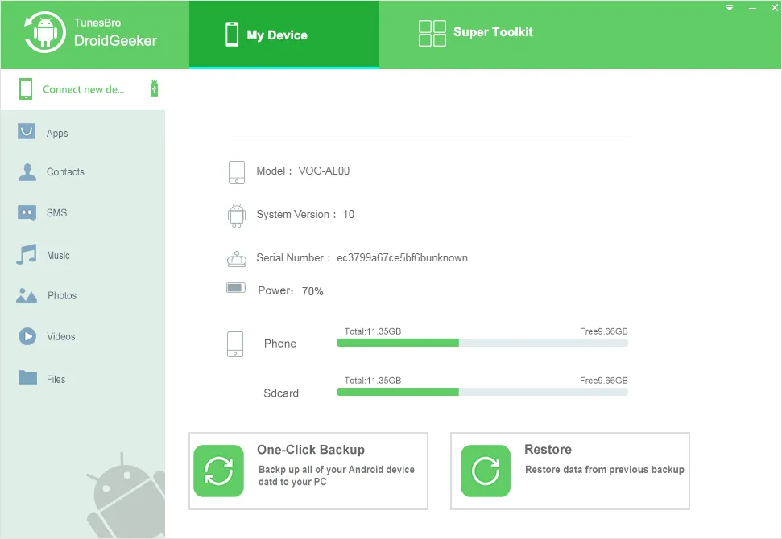
Task: Switch to the My Device tab
Action: [x=283, y=33]
